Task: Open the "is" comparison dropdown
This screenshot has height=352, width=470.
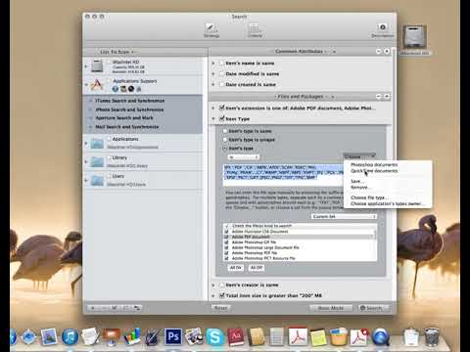Action: [243, 157]
